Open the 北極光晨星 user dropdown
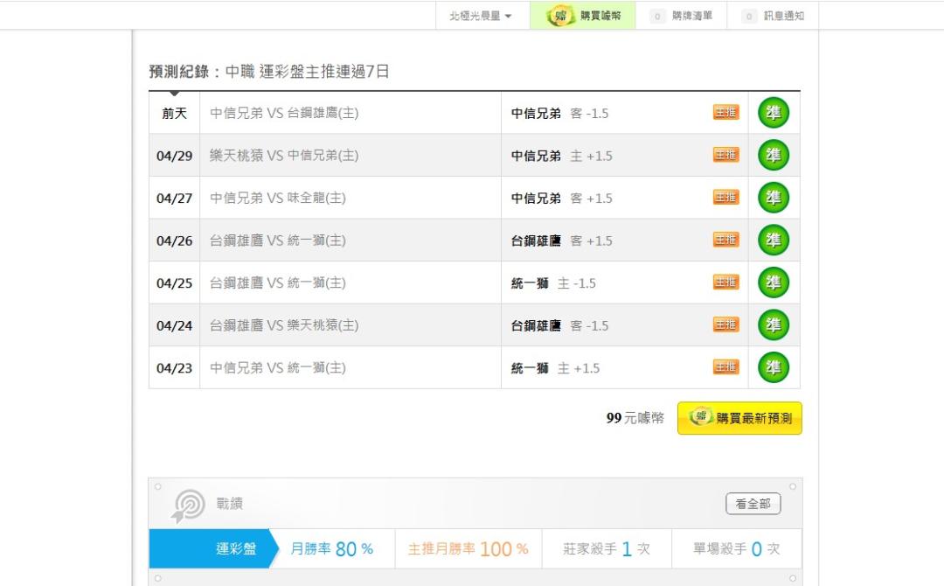The image size is (944, 586). (x=481, y=16)
